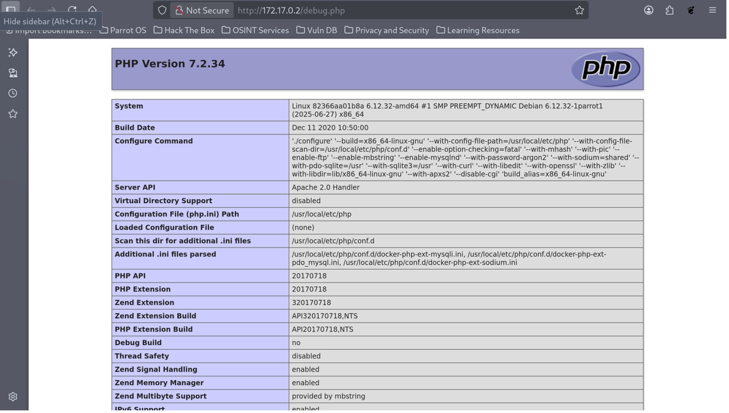Screen dimensions: 729x413
Task: Go back to the previous page
Action: click(31, 10)
